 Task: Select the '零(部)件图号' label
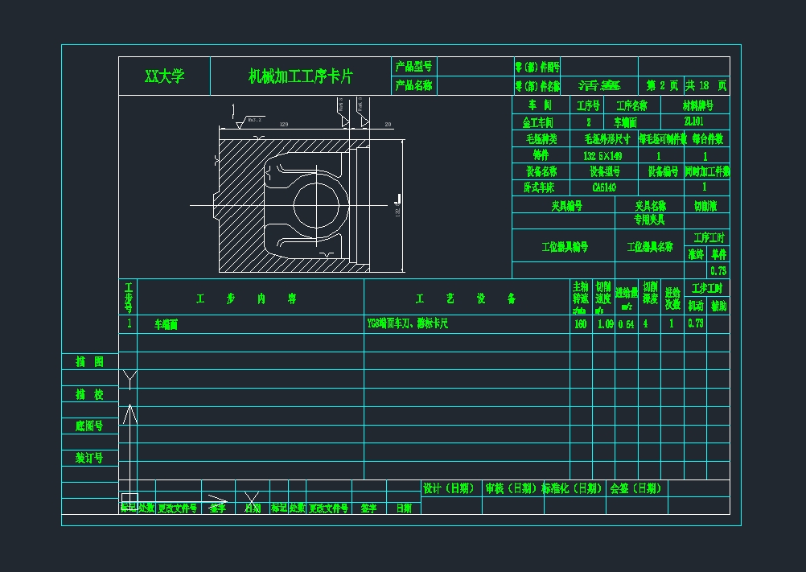(537, 66)
